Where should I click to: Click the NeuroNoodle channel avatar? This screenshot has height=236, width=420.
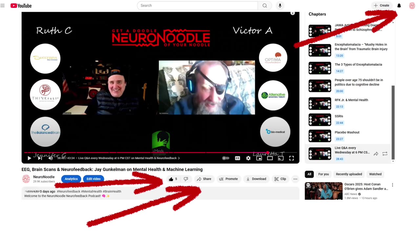26,179
